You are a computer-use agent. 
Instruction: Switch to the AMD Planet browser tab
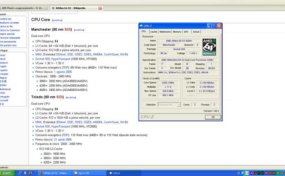24,8
